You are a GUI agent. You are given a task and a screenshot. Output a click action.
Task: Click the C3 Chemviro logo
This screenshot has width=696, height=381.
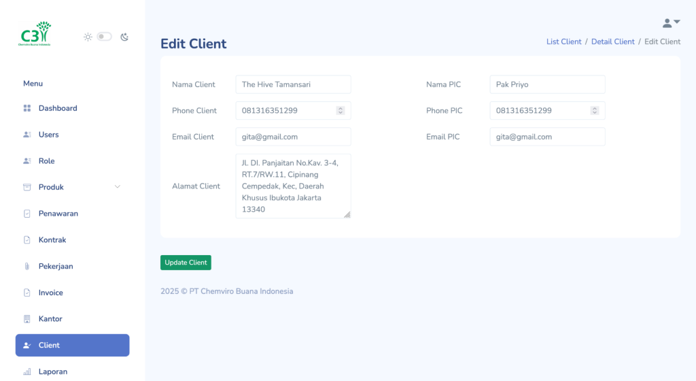tap(35, 33)
